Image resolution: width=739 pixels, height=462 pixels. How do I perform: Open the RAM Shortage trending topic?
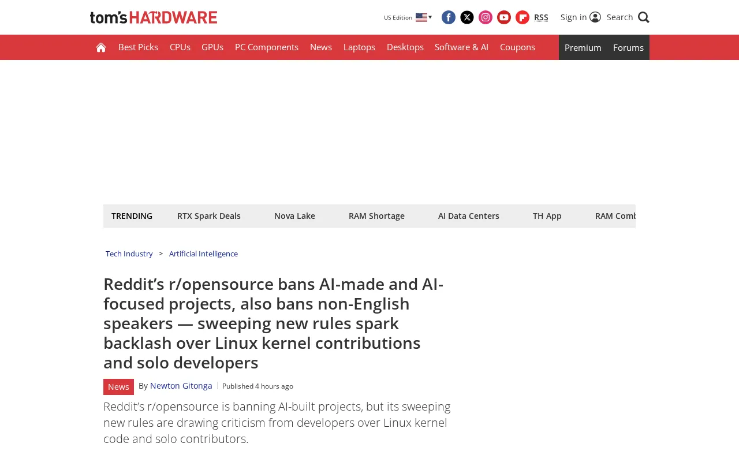click(x=376, y=216)
